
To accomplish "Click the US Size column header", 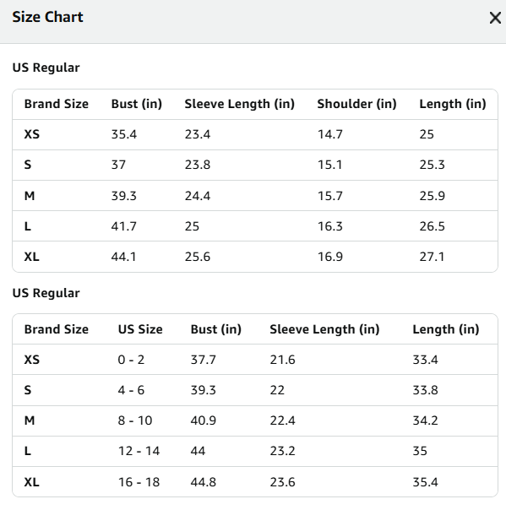I will (x=140, y=329).
